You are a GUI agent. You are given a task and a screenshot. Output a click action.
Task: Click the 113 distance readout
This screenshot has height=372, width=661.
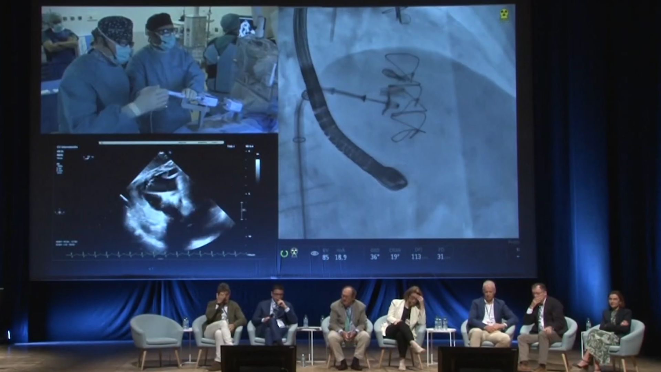tap(416, 257)
